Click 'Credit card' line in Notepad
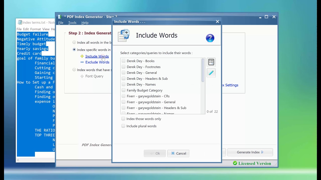 pos(29,53)
